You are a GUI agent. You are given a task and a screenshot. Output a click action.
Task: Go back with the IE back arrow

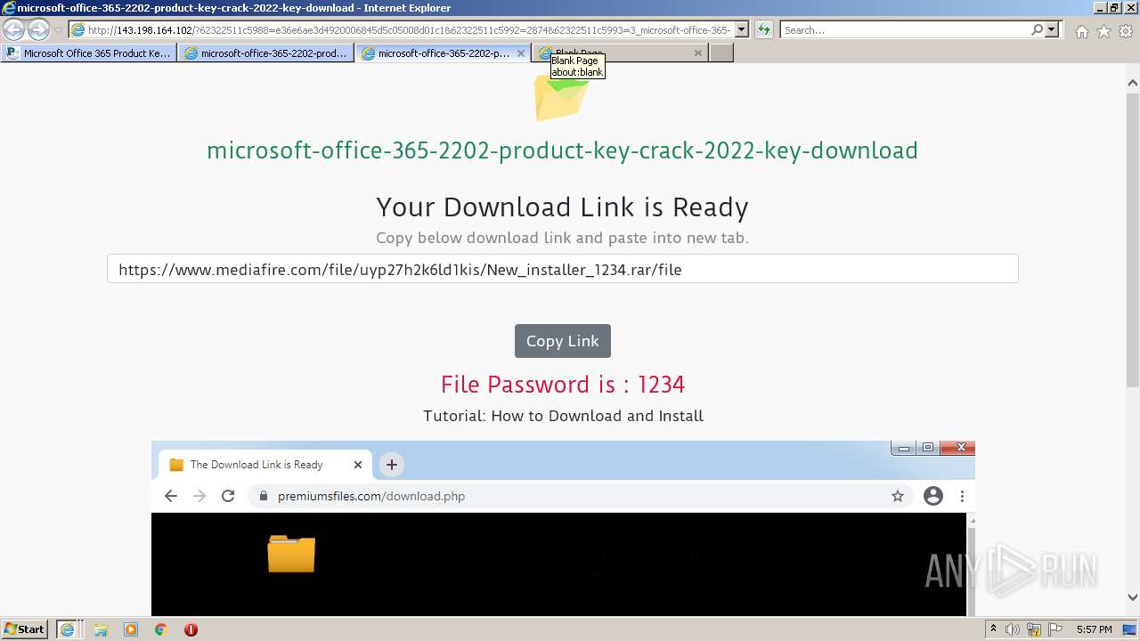tap(14, 29)
